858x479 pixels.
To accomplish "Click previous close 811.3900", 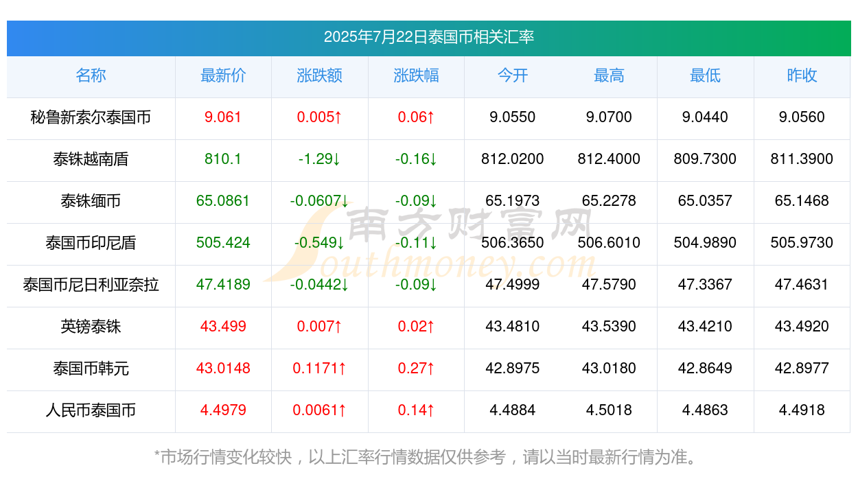I will [x=802, y=159].
